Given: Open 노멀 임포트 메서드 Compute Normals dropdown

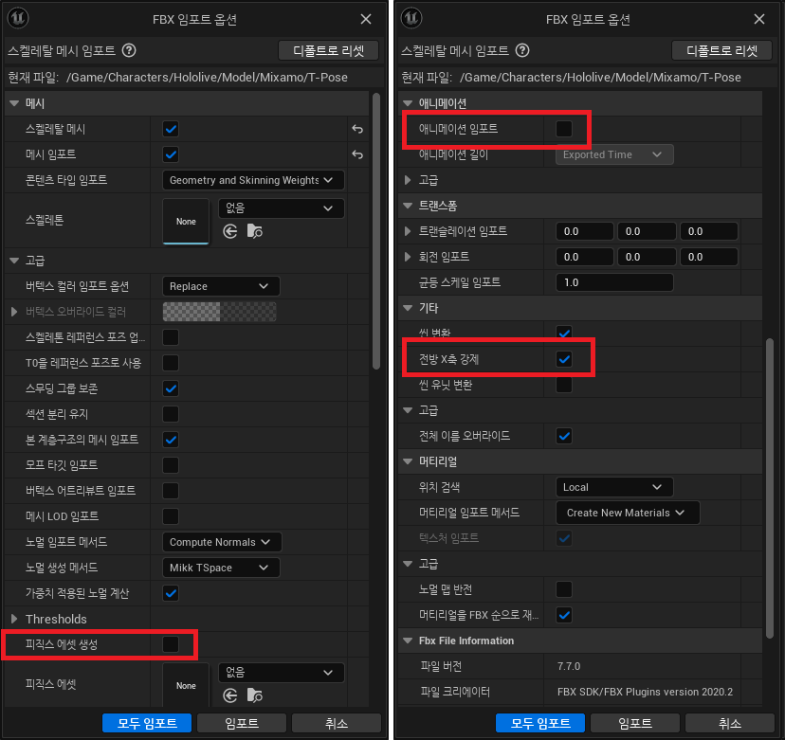Looking at the screenshot, I should click(222, 542).
